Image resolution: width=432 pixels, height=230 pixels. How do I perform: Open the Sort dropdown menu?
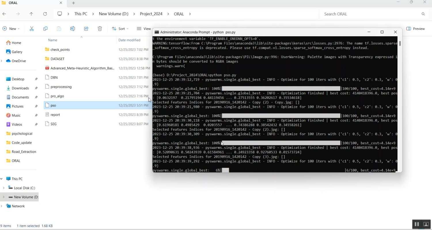point(120,28)
